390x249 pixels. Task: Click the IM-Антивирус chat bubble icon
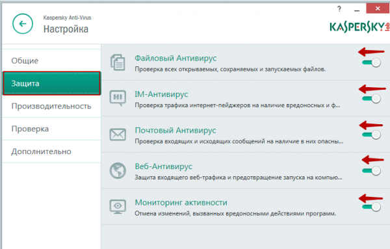(118, 98)
